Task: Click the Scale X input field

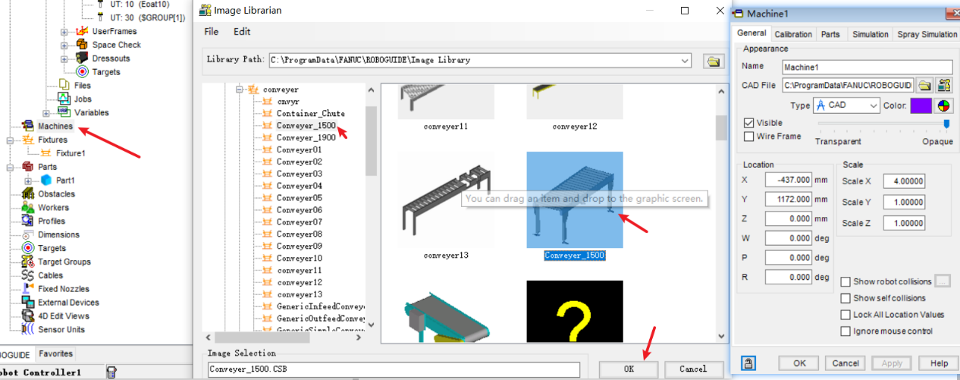Action: [x=903, y=182]
